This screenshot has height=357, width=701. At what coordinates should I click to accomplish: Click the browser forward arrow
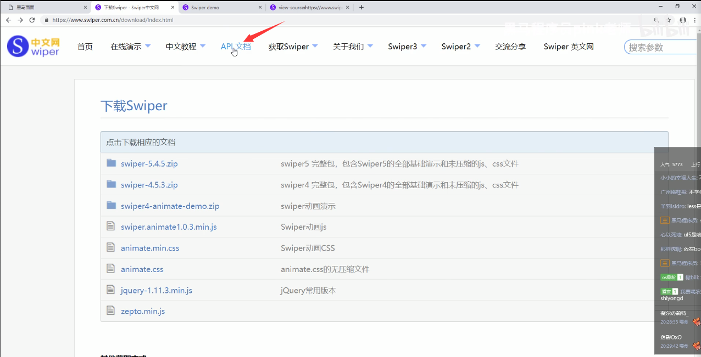click(x=20, y=20)
